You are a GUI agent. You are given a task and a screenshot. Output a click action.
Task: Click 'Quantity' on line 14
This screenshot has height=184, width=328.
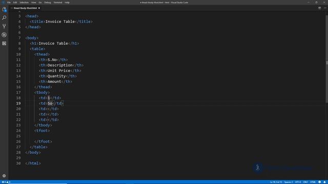[56, 76]
